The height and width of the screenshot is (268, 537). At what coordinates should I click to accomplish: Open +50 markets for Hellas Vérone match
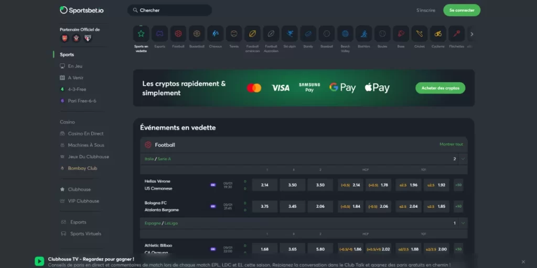458,185
